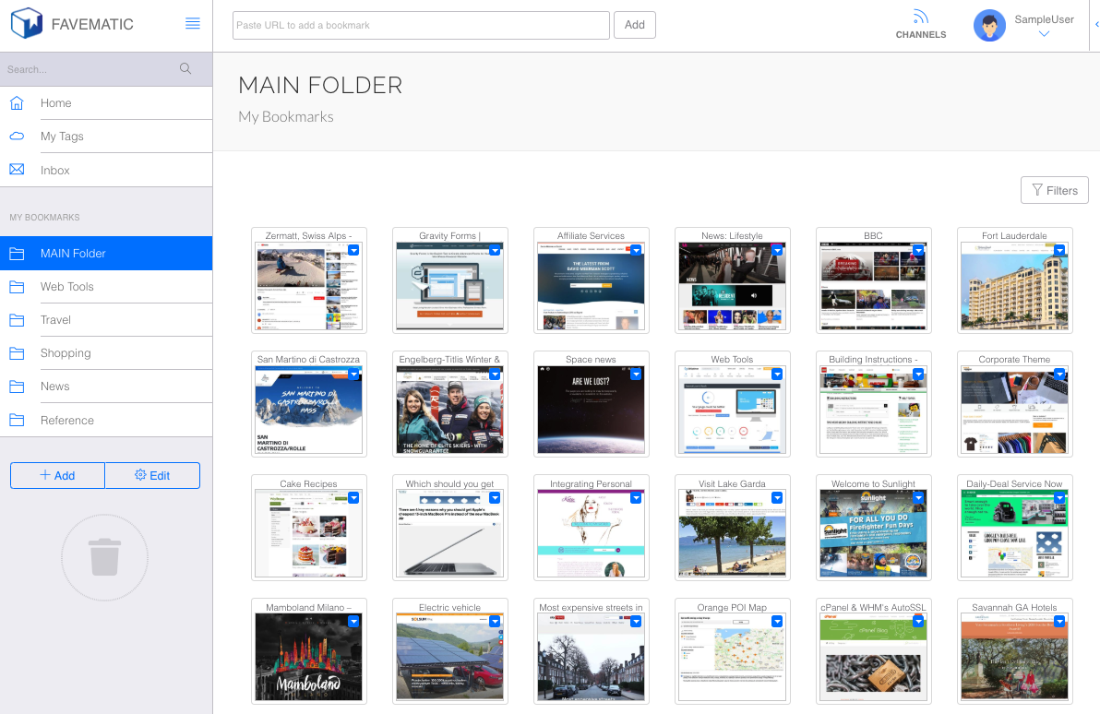1100x714 pixels.
Task: Collapse the right panel arrow
Action: (x=1095, y=25)
